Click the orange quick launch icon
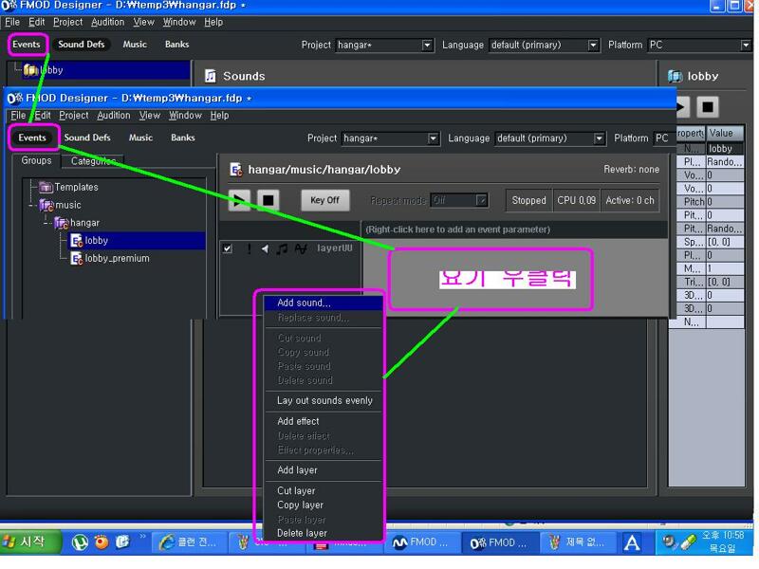The width and height of the screenshot is (759, 569). pos(102,542)
